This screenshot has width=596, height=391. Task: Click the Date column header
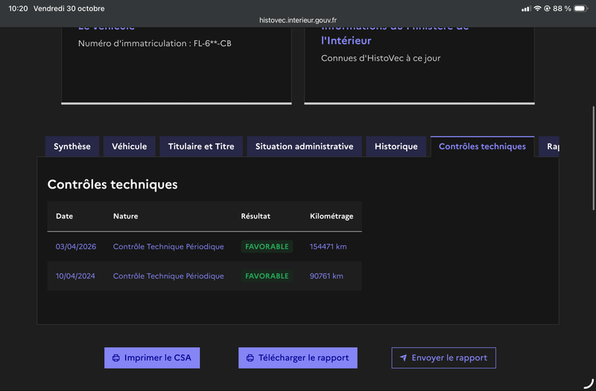tap(64, 216)
